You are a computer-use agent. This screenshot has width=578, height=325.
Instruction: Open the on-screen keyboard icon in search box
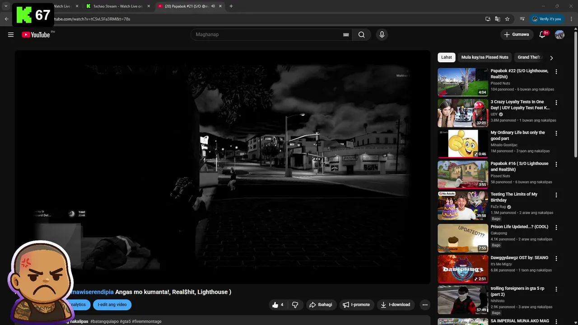pos(346,35)
